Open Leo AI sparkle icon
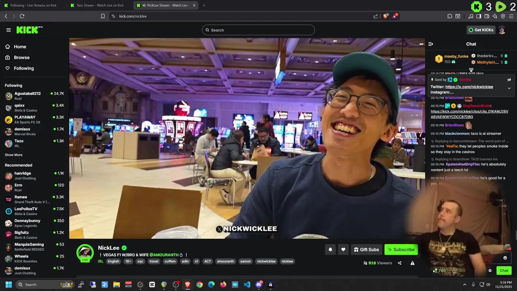 [x=495, y=16]
